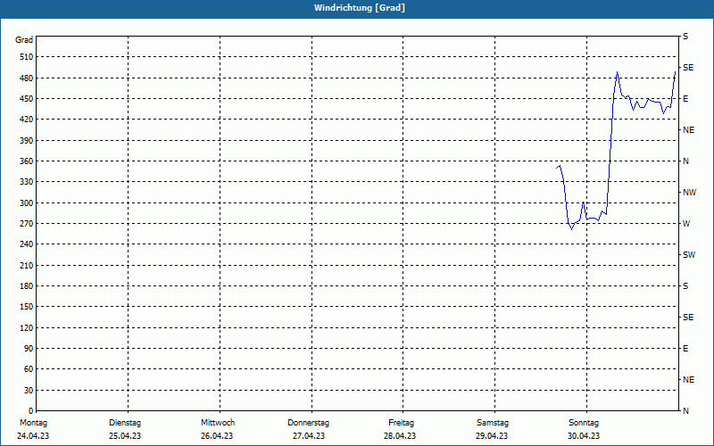Click the E compass label level with 90
714x446 pixels.
pos(685,349)
